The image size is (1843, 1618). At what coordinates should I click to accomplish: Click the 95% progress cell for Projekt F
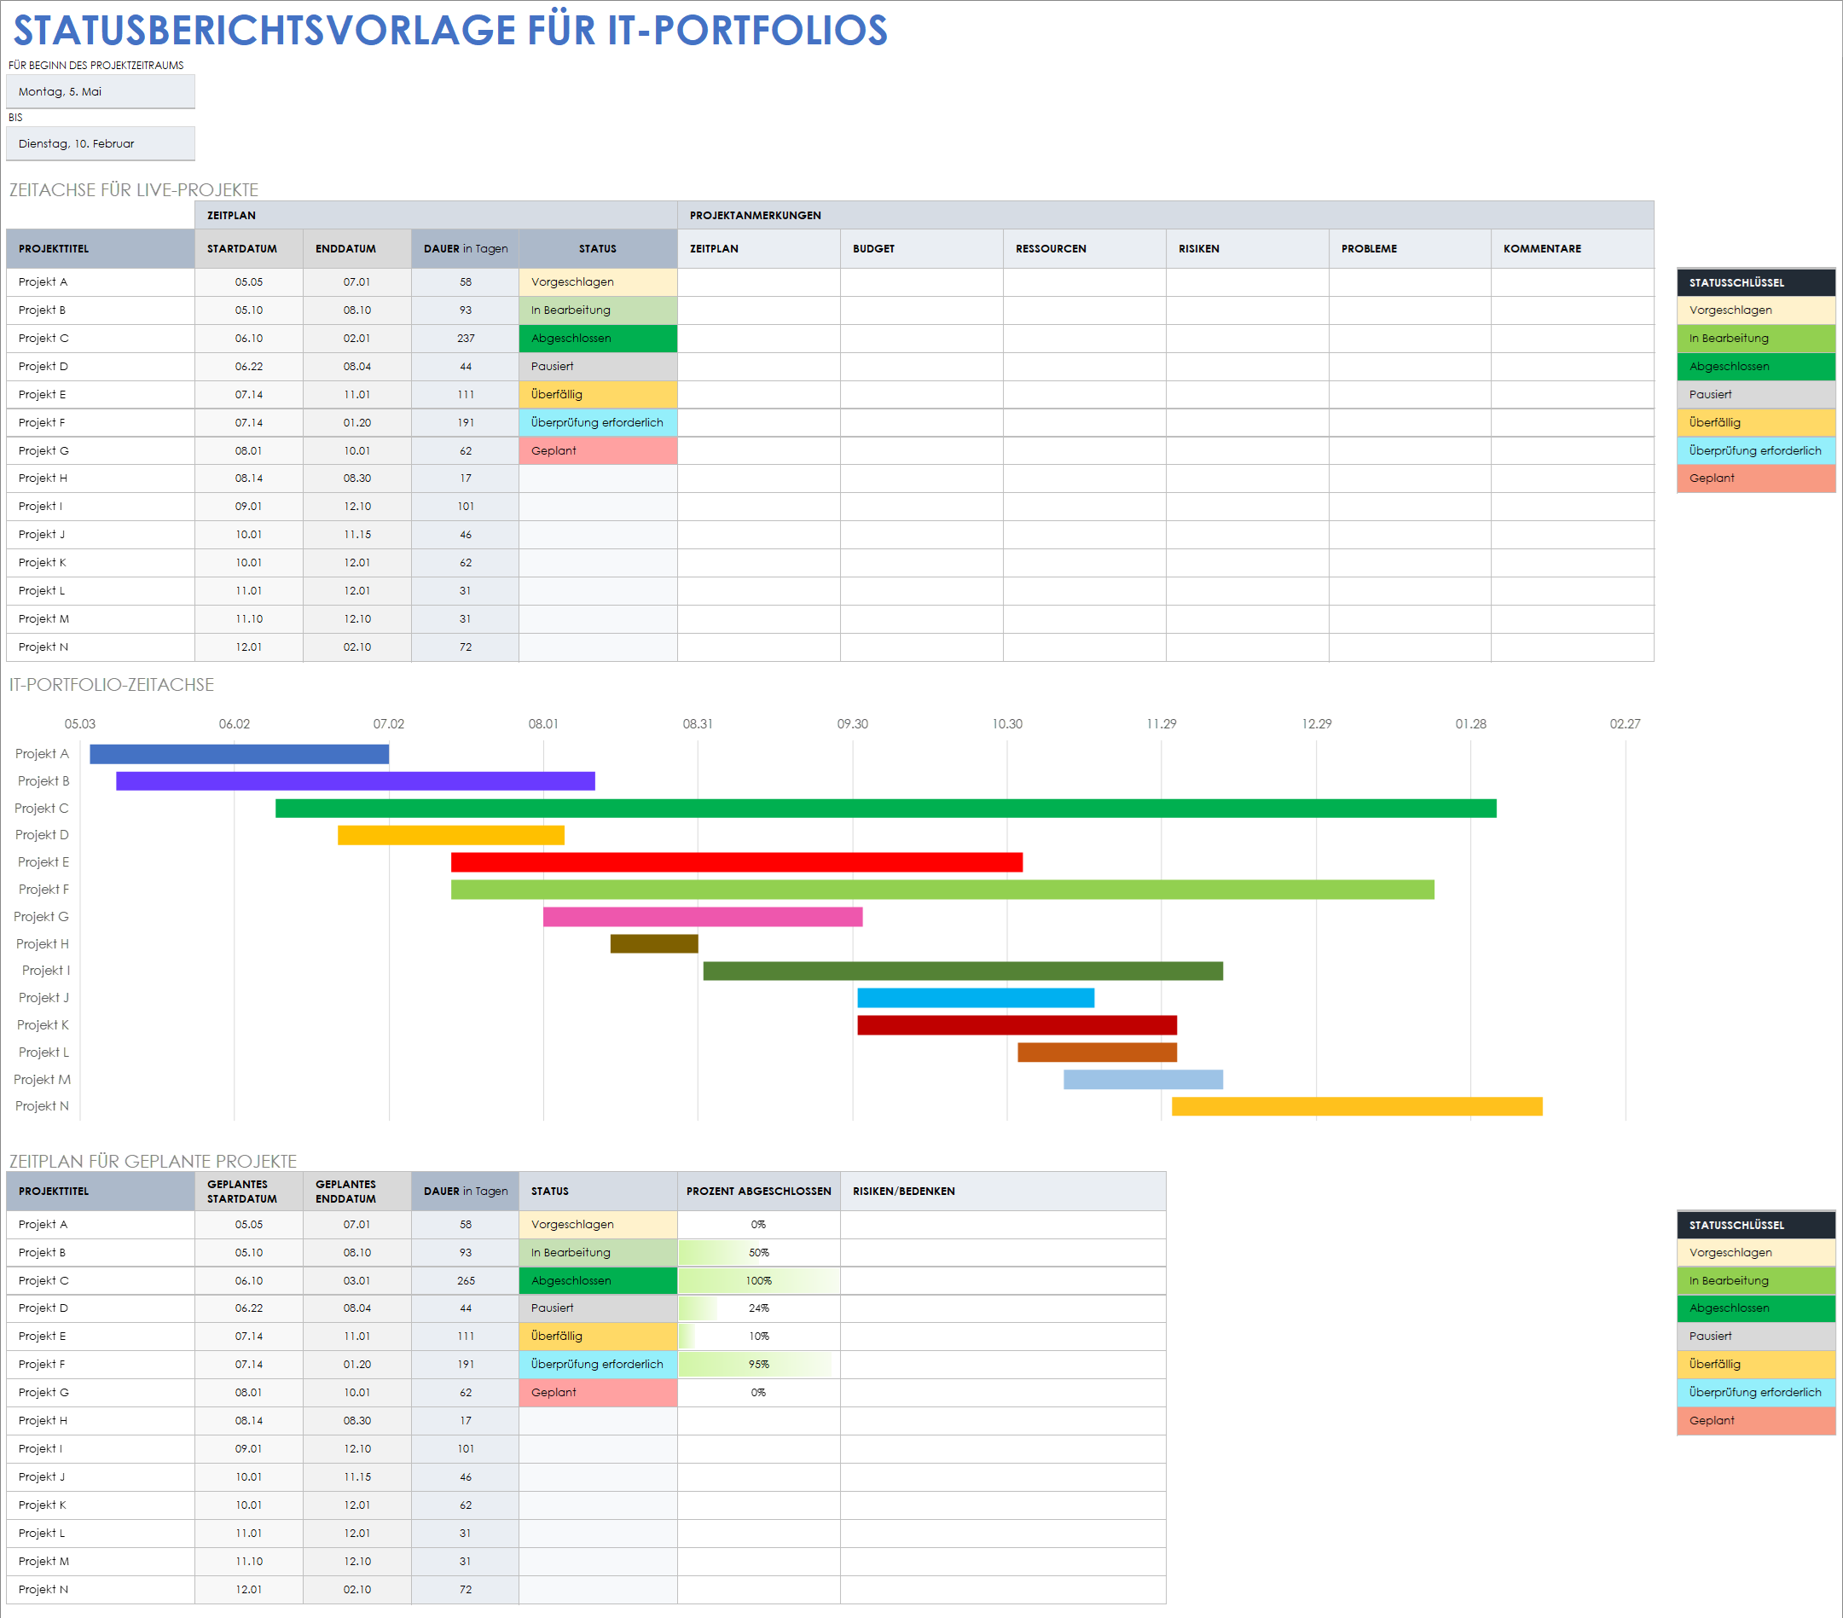coord(758,1365)
